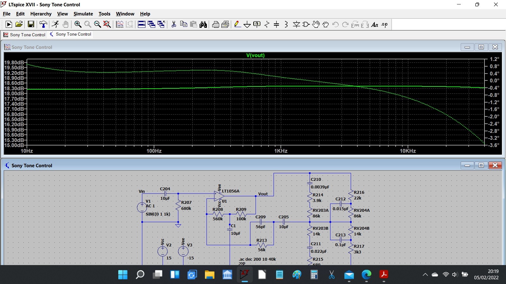Switch to the Sony Tone Control schematic tab
The height and width of the screenshot is (284, 506).
click(x=71, y=34)
